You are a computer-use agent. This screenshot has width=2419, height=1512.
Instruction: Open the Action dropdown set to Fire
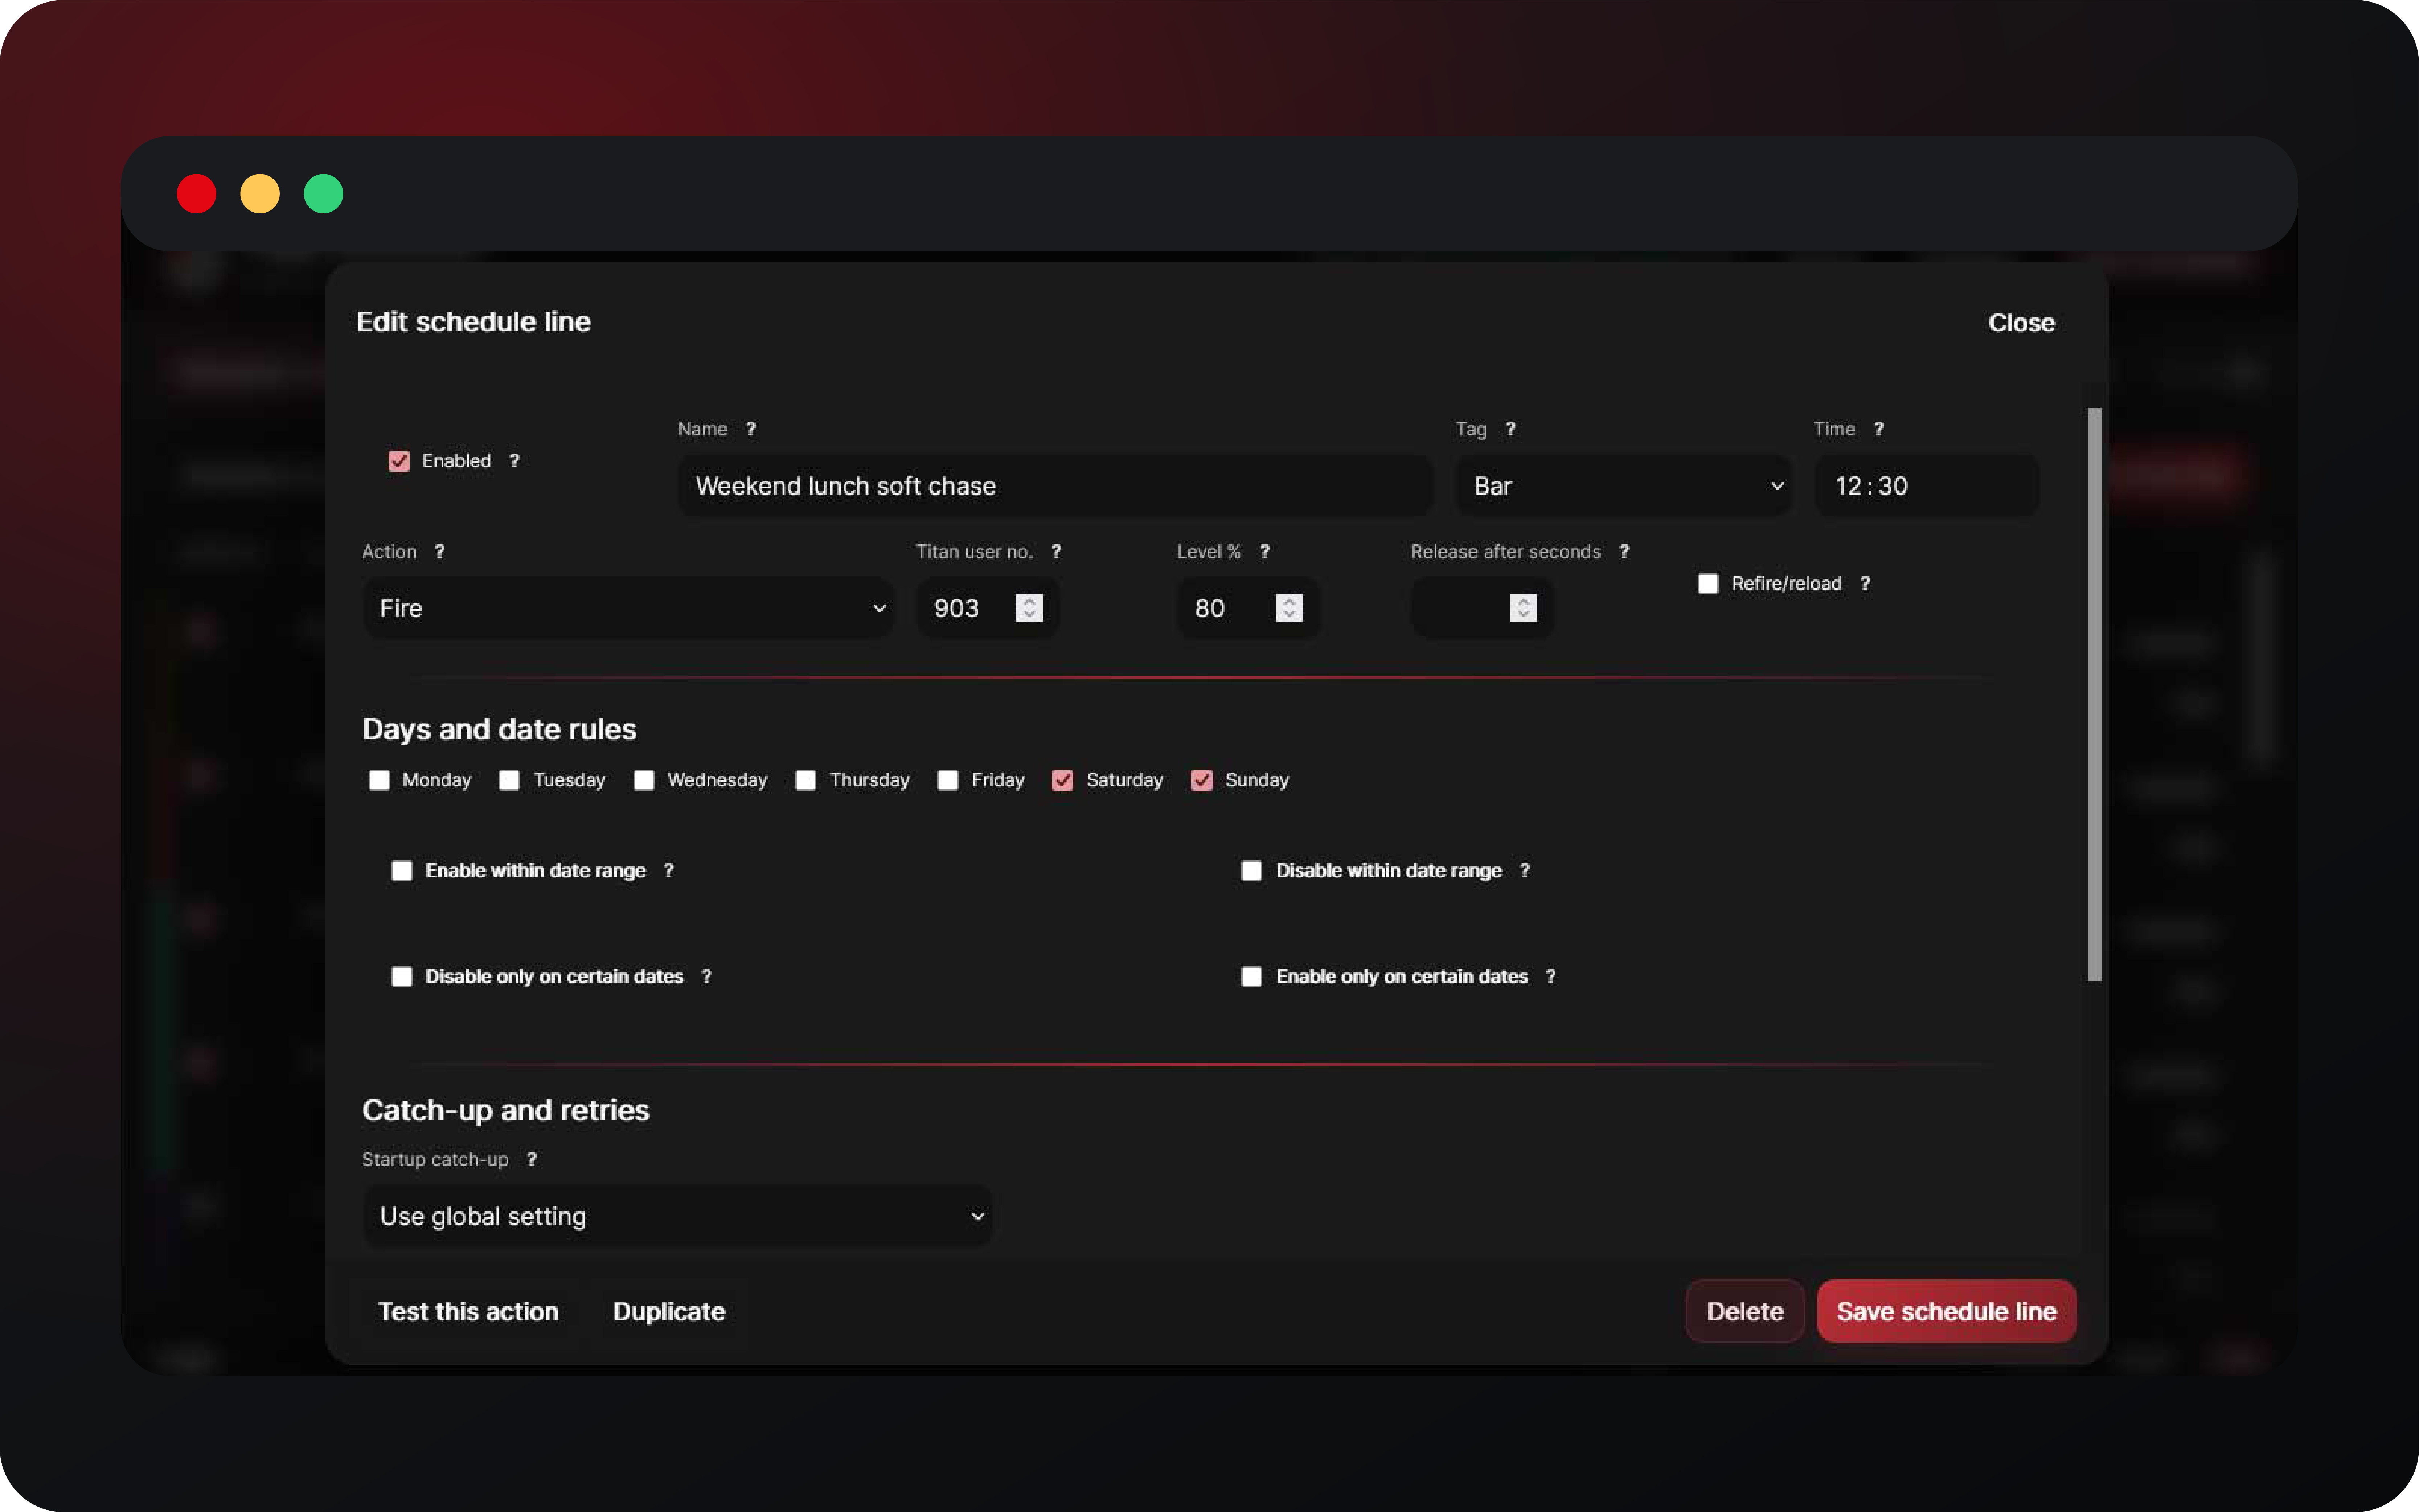628,608
